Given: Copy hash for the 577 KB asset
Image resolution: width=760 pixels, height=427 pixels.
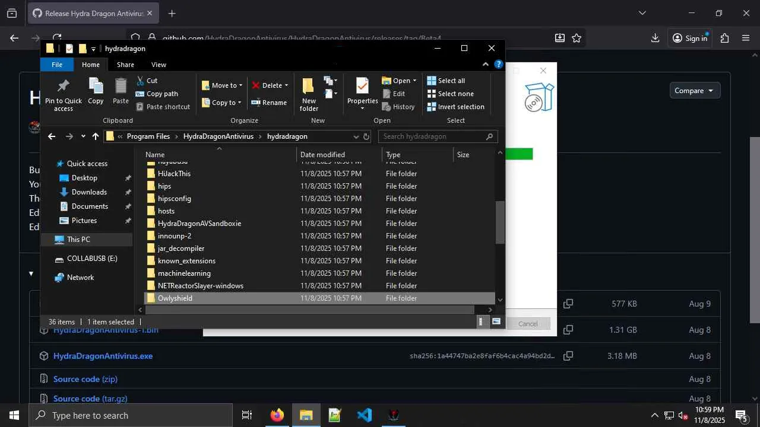Looking at the screenshot, I should [568, 304].
